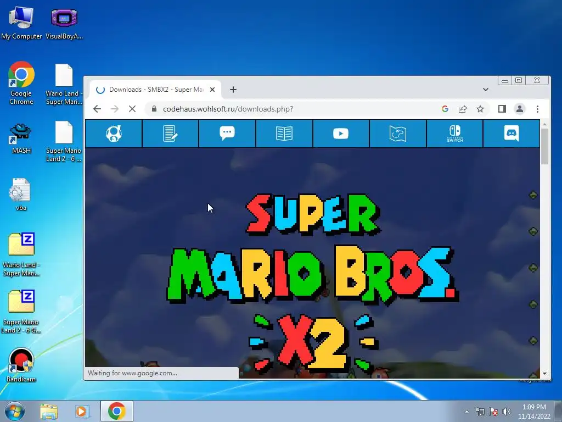This screenshot has height=422, width=562.
Task: Select the My Computer desktop icon
Action: point(21,23)
